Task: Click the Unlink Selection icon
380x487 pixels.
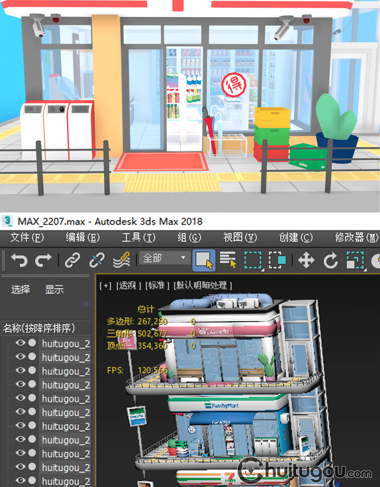Action: coord(96,261)
